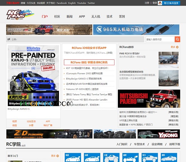Image resolution: width=186 pixels, height=162 pixels.
Task: Open the 坦克300 banner ad
Action: click(49, 30)
